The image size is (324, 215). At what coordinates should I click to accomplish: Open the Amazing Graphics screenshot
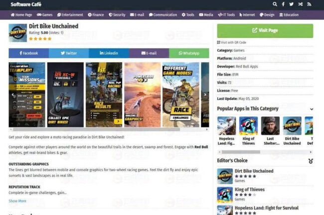143,95
